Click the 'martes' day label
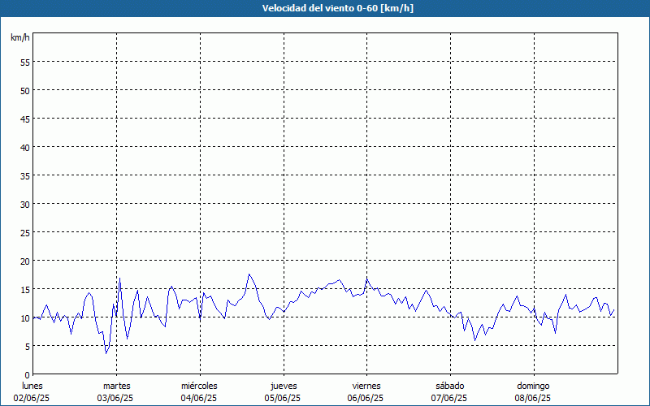 click(116, 386)
